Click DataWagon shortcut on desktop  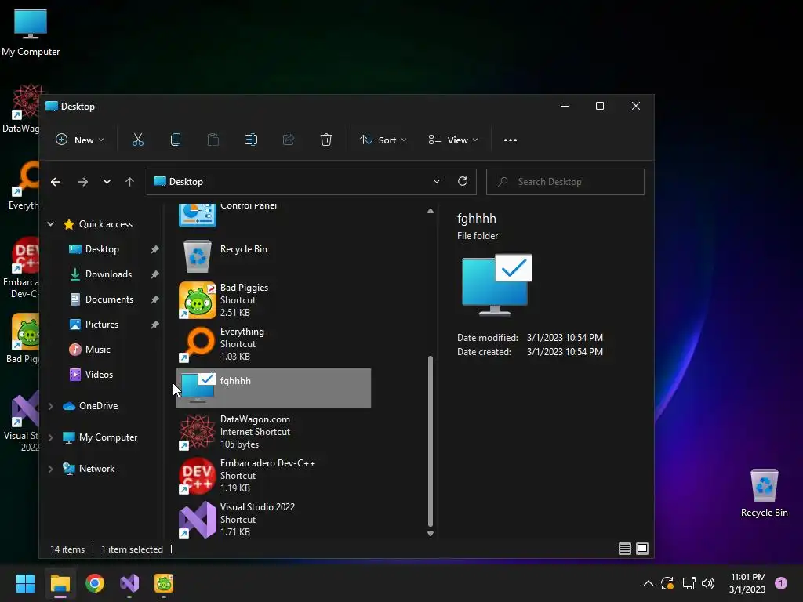(20, 108)
